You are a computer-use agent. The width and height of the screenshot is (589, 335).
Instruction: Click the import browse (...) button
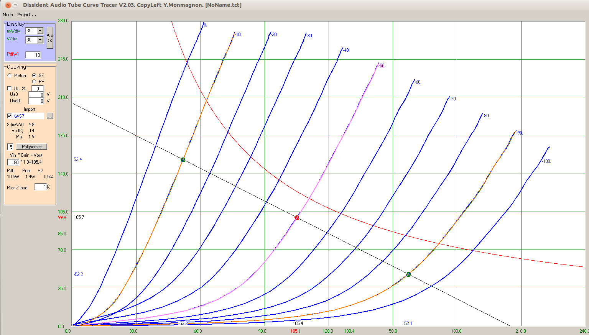pyautogui.click(x=50, y=116)
